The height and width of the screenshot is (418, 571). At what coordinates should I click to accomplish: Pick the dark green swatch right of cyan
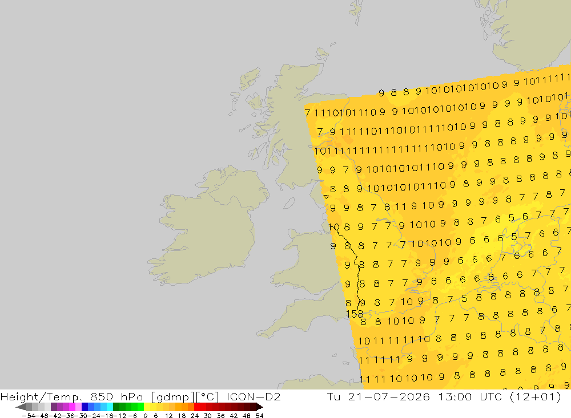point(116,407)
